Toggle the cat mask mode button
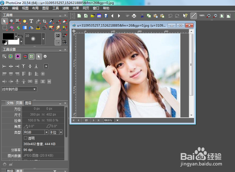Image resolution: width=235 pixels, height=172 pixels. coord(58,35)
